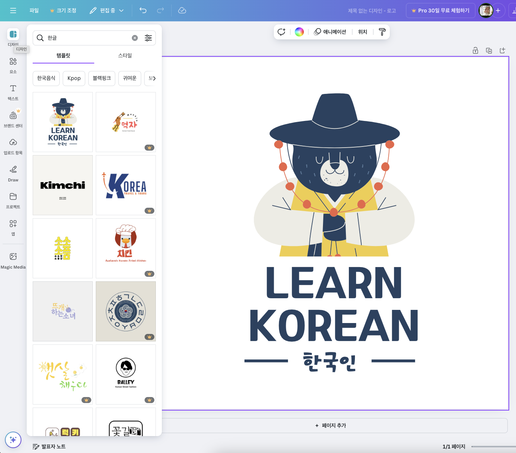
Task: Click the undo arrow
Action: 143,11
